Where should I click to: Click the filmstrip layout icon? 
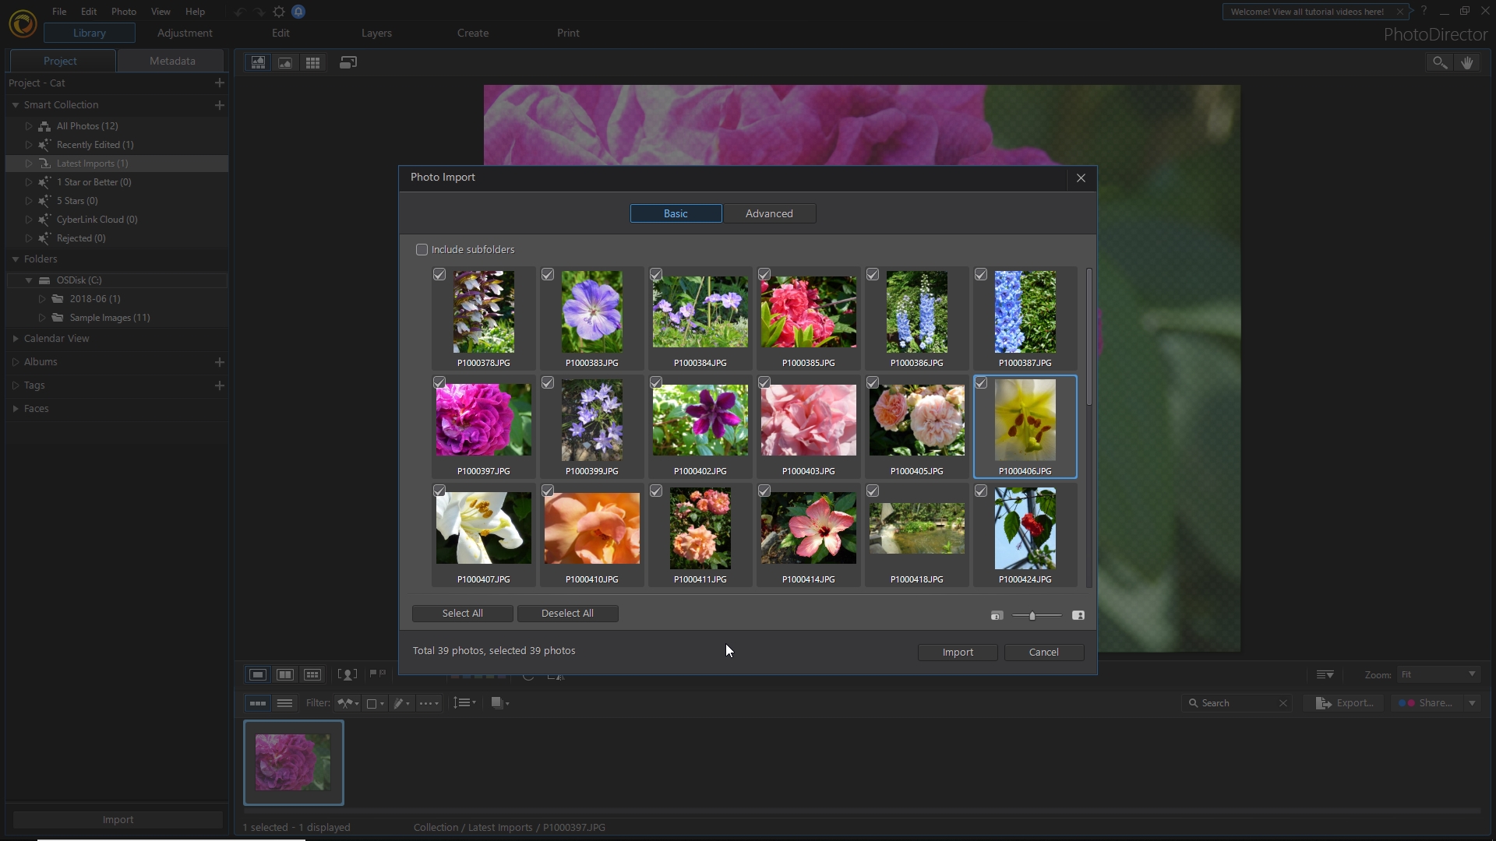(x=258, y=64)
